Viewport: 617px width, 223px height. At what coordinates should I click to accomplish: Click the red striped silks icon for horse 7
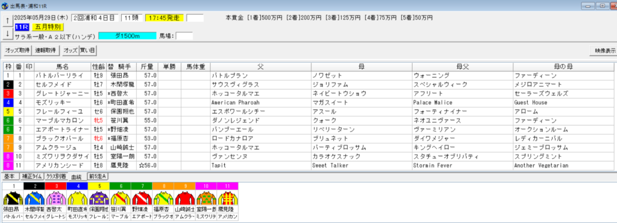tap(141, 198)
